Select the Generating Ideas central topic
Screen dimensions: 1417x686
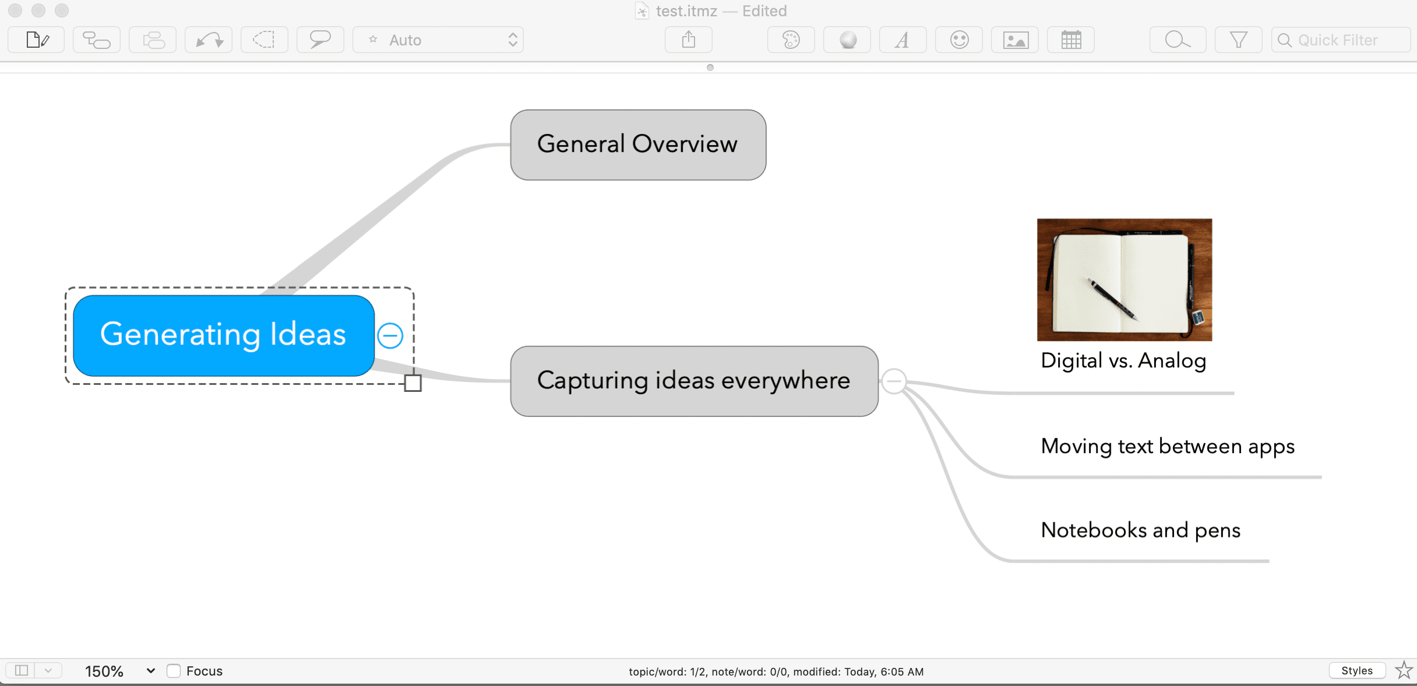click(224, 335)
